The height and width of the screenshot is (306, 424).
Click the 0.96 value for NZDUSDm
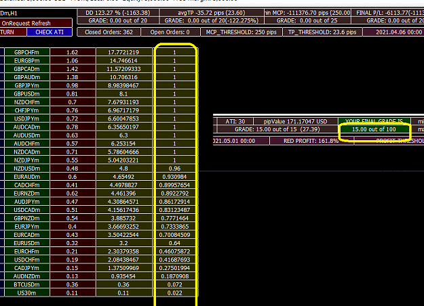click(174, 169)
